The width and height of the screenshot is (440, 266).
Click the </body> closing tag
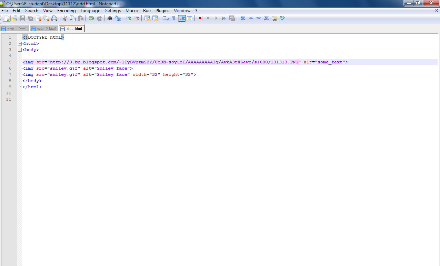(32, 81)
